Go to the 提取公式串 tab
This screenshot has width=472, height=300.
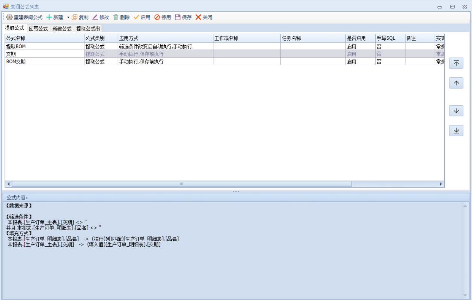[88, 29]
